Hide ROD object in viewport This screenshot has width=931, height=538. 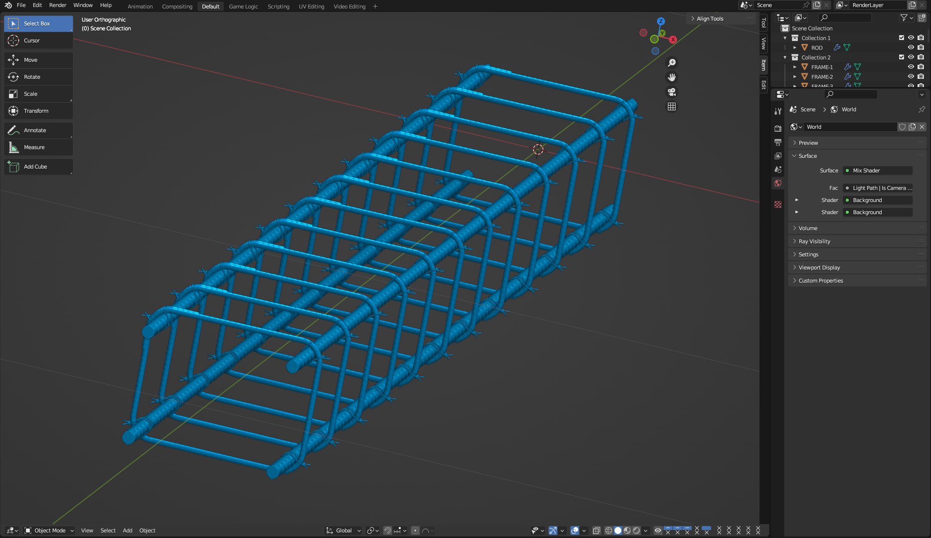coord(911,47)
